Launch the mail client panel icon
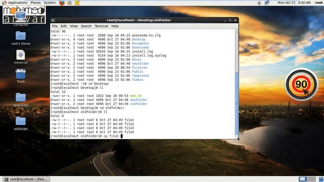 [70, 3]
